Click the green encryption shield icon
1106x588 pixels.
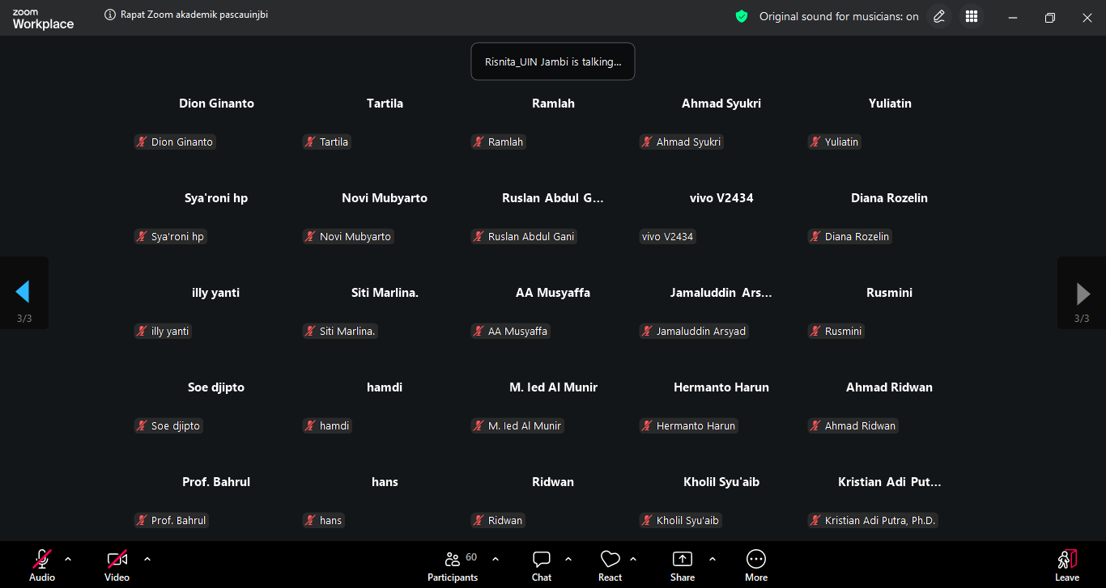(741, 16)
